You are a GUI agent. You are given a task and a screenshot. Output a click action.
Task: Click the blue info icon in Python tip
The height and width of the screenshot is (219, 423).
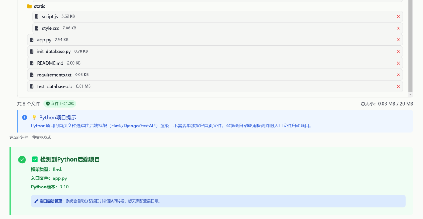coord(25,117)
